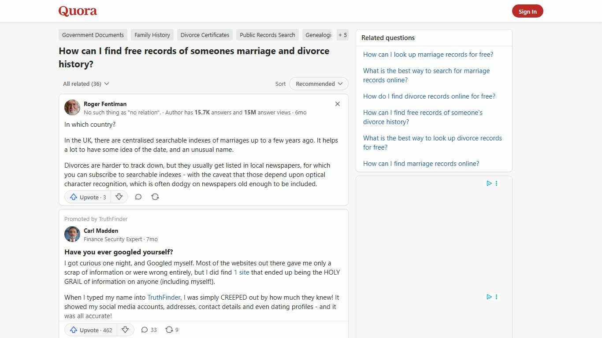Open the Recommended sort dropdown

click(318, 84)
